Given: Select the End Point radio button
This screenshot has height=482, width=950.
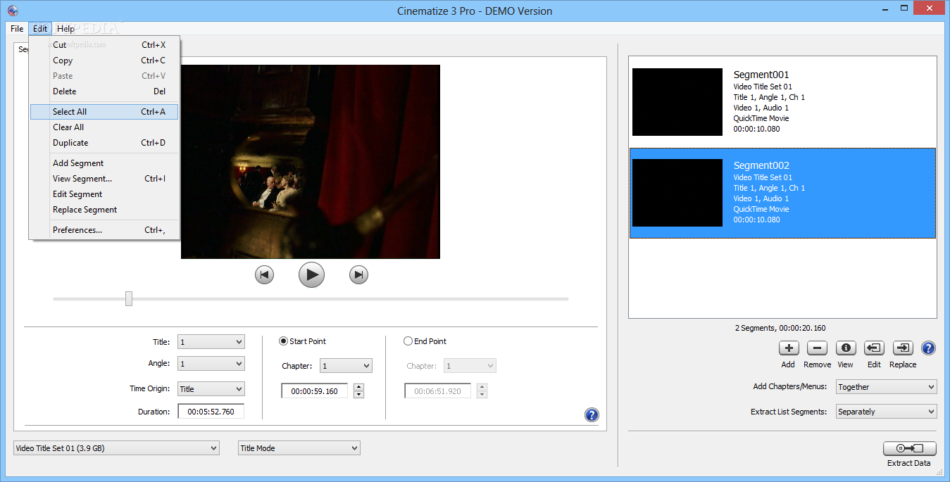Looking at the screenshot, I should tap(408, 341).
